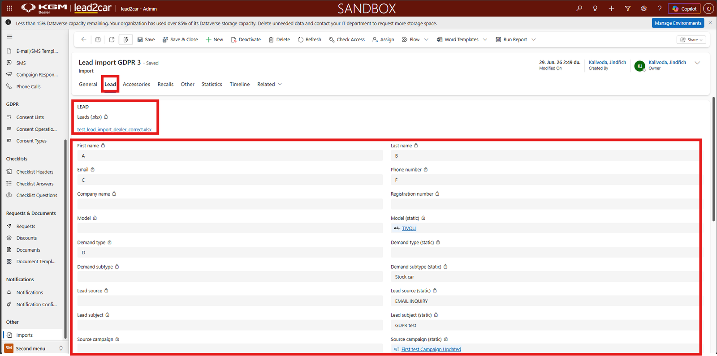Switch to the Accessories tab
The image size is (717, 356).
point(136,84)
